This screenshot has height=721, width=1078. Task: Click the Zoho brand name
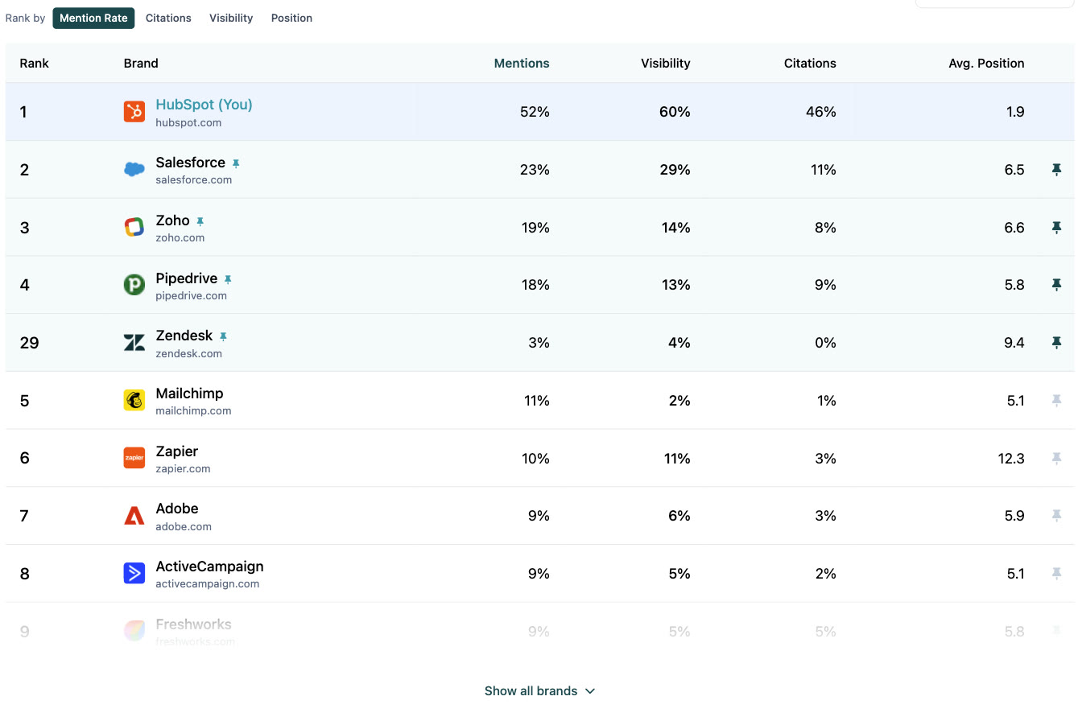pyautogui.click(x=173, y=220)
